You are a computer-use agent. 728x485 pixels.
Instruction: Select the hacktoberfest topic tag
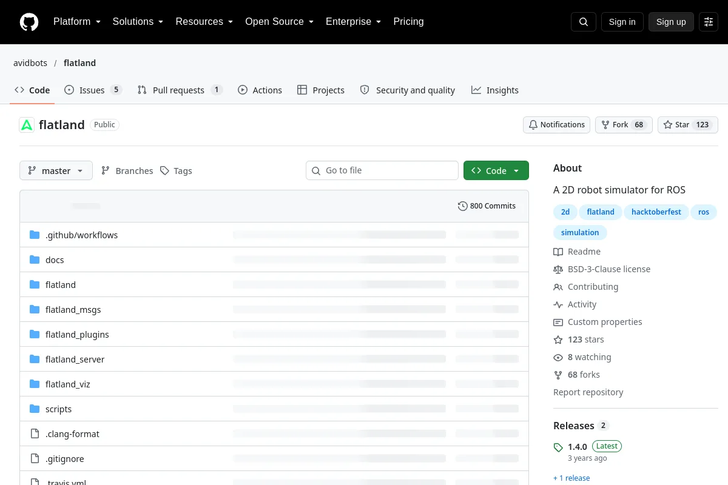pyautogui.click(x=656, y=212)
